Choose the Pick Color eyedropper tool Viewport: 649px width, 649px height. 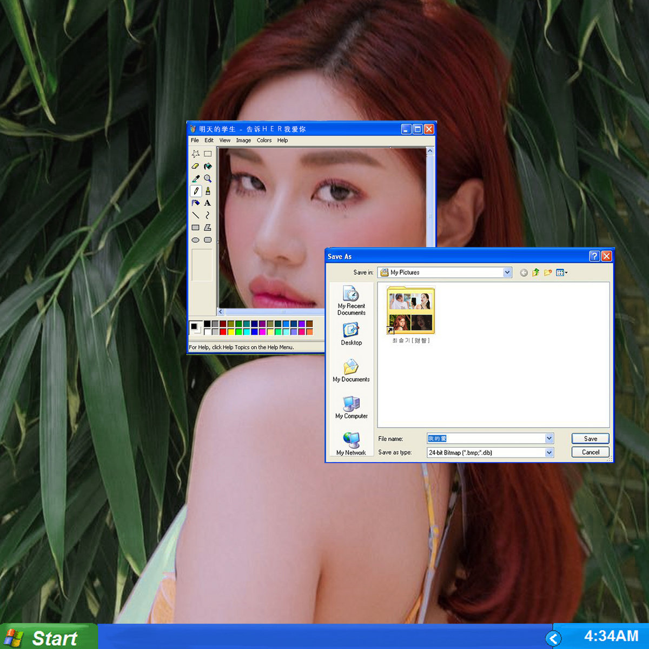[195, 178]
